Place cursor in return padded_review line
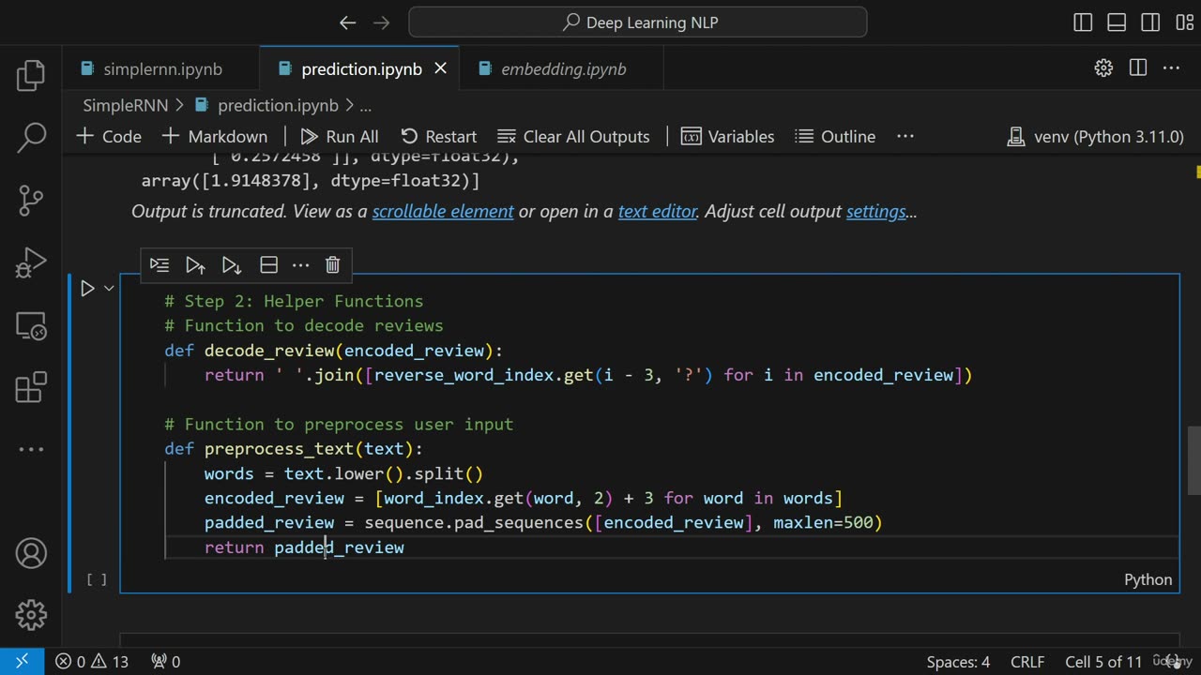This screenshot has height=675, width=1201. (x=304, y=547)
